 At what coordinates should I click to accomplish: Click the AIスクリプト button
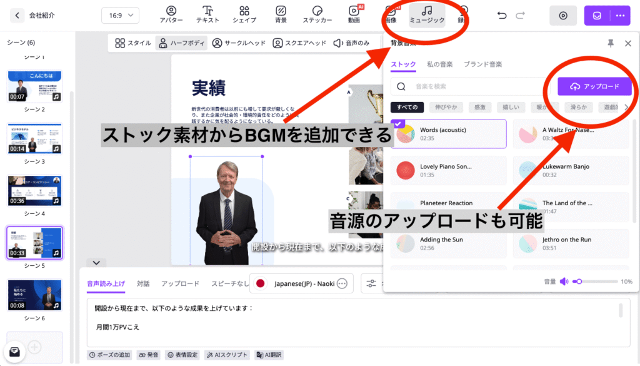pos(227,355)
